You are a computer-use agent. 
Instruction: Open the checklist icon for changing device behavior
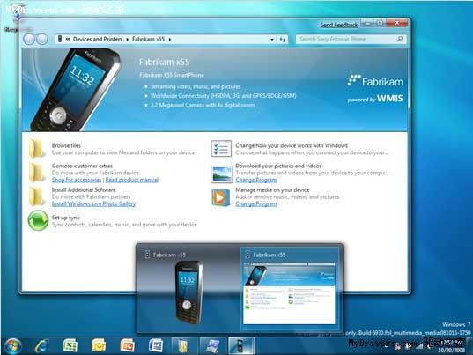tap(221, 148)
